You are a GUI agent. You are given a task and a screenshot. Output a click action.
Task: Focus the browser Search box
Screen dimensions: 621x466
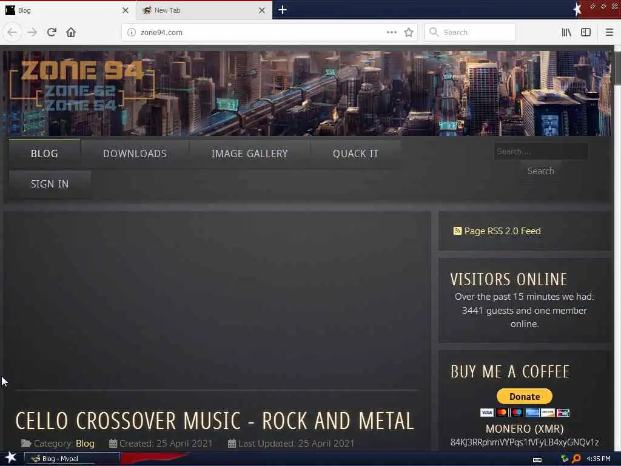tap(470, 32)
